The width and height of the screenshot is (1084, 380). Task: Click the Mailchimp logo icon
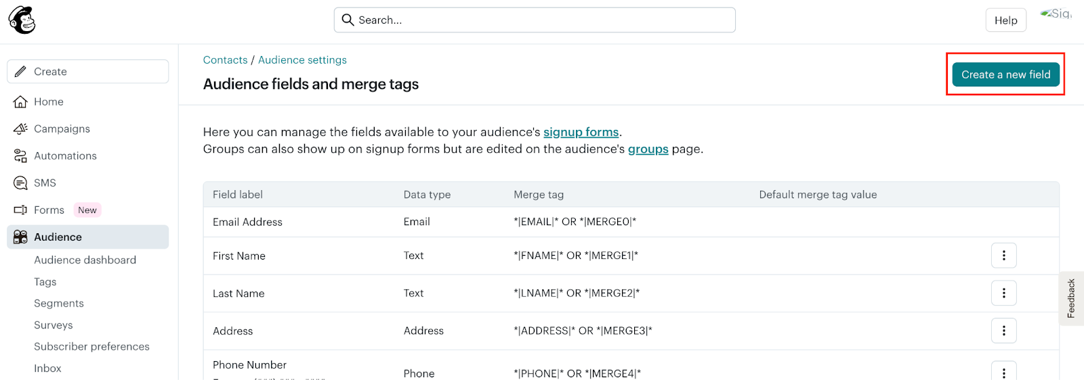click(x=22, y=20)
